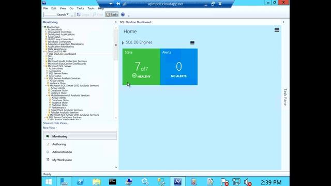
Task: Collapse the Microsoft SQL Server tree node
Action: coord(44,66)
